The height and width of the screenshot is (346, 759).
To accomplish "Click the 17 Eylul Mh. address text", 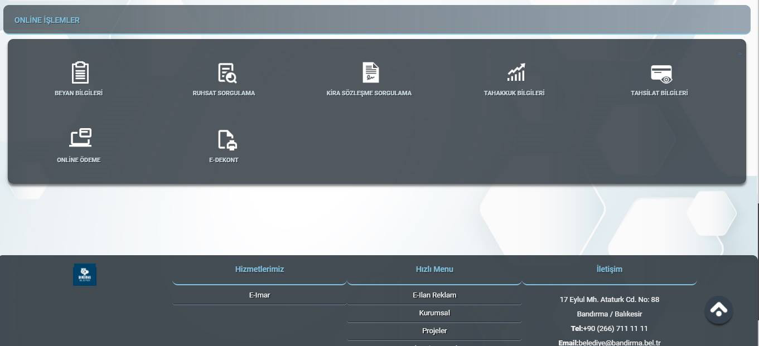I will pos(609,300).
